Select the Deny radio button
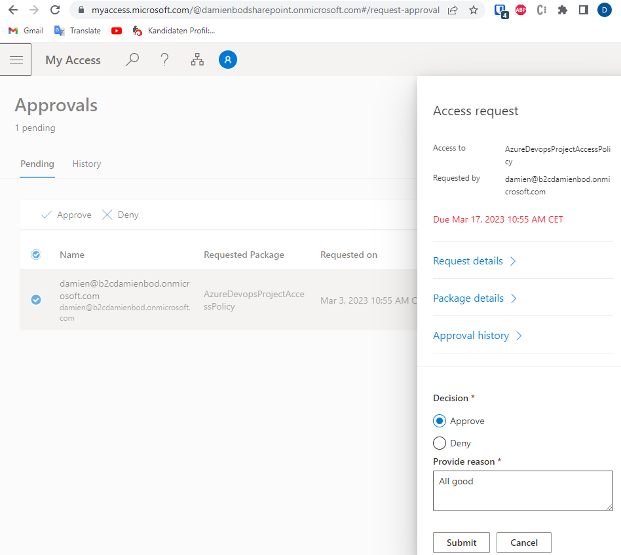621x555 pixels. tap(440, 443)
